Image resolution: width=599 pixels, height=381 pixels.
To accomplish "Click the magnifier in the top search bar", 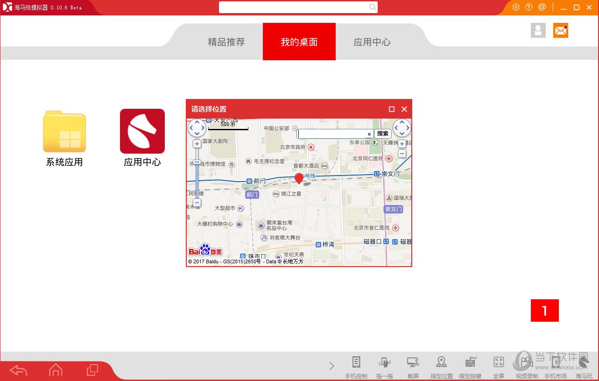I will (373, 7).
